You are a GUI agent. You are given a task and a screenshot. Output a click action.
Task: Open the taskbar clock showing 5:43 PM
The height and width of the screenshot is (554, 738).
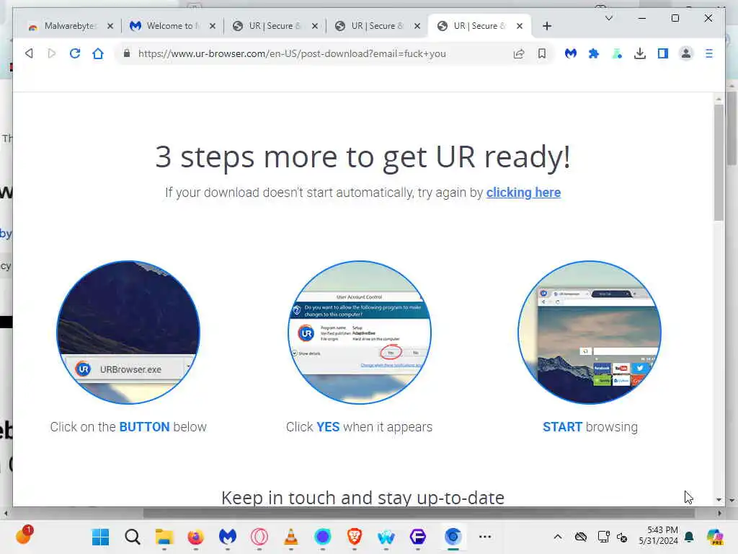tap(658, 536)
